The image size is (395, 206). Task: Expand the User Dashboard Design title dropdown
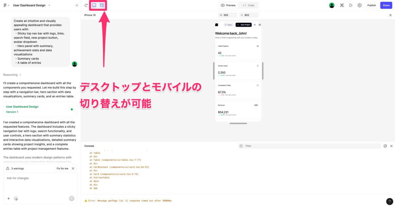49,5
